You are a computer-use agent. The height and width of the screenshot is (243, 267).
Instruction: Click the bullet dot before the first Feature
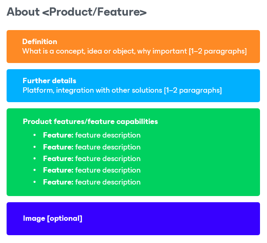(x=35, y=135)
